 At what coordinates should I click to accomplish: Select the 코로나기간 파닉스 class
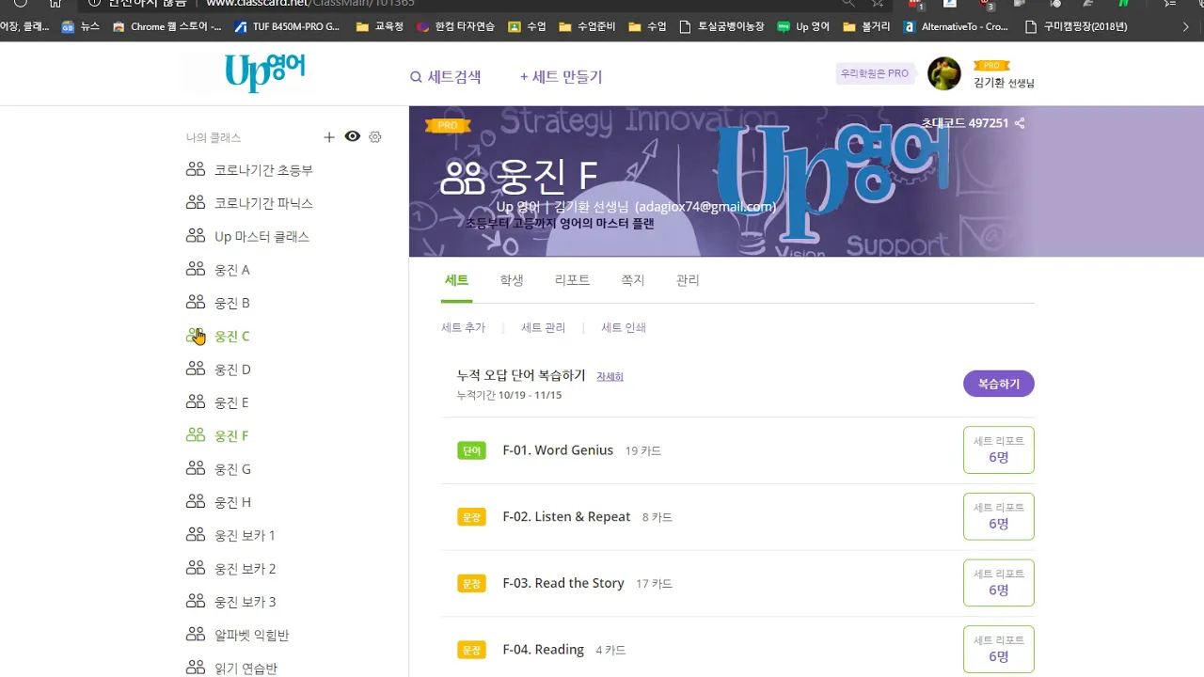click(x=250, y=203)
